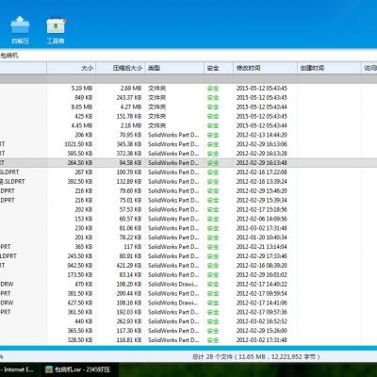Viewport: 377px width, 377px height.
Task: Open the 工具箱 toolbox icon
Action: 56,30
